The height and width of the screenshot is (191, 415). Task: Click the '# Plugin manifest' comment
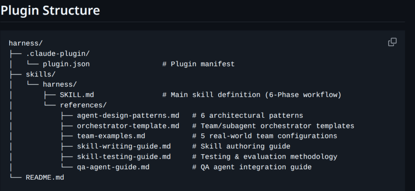pos(199,64)
